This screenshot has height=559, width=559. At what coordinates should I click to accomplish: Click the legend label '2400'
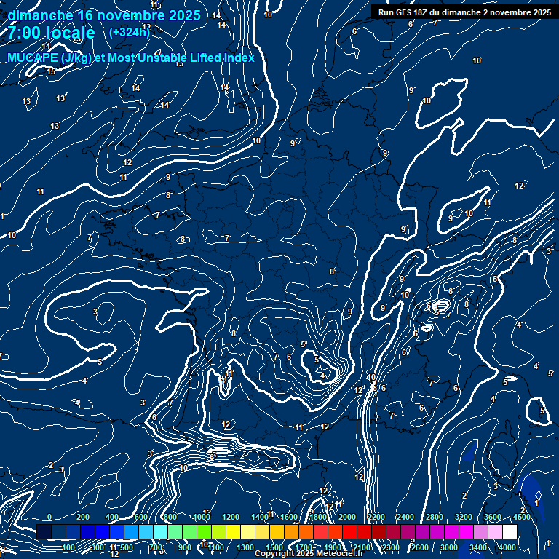pyautogui.click(x=405, y=517)
